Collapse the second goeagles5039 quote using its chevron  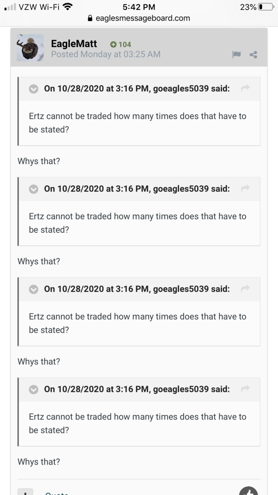coord(34,189)
